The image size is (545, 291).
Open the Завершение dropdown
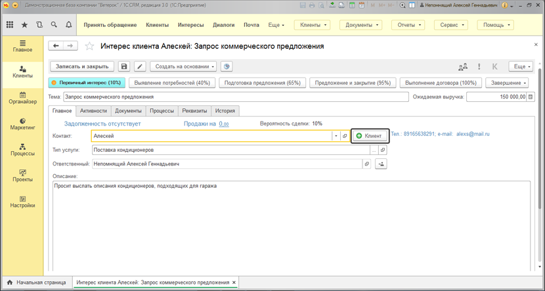point(507,83)
